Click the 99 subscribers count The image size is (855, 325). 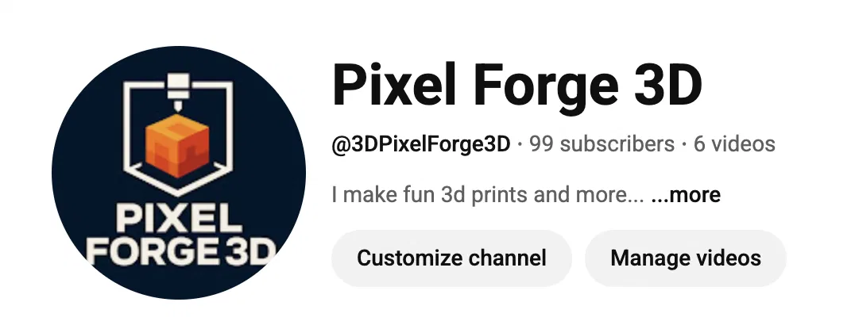(602, 144)
